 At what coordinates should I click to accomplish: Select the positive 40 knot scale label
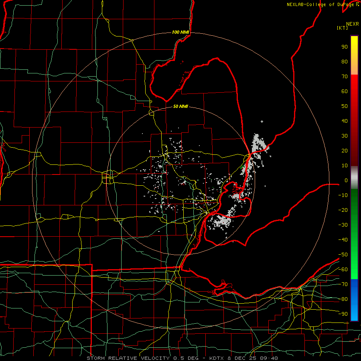click(x=345, y=121)
